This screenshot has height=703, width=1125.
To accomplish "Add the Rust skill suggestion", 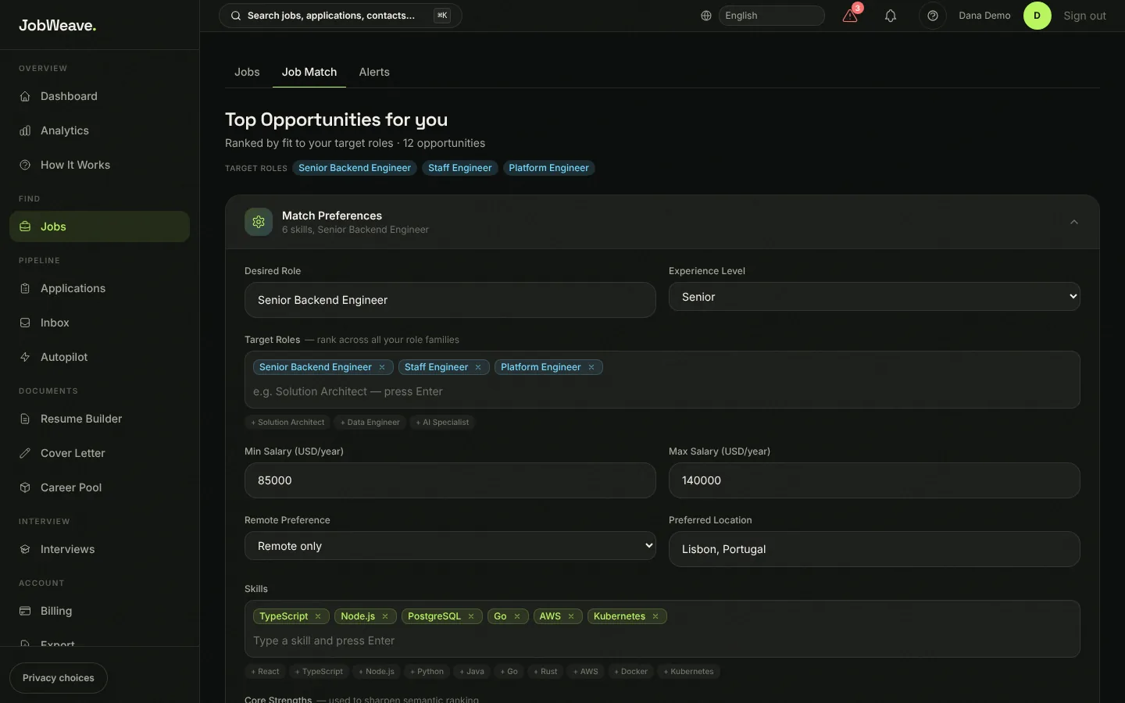I will [545, 672].
